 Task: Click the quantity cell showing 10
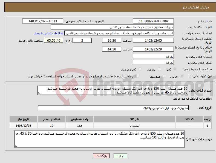51,126
